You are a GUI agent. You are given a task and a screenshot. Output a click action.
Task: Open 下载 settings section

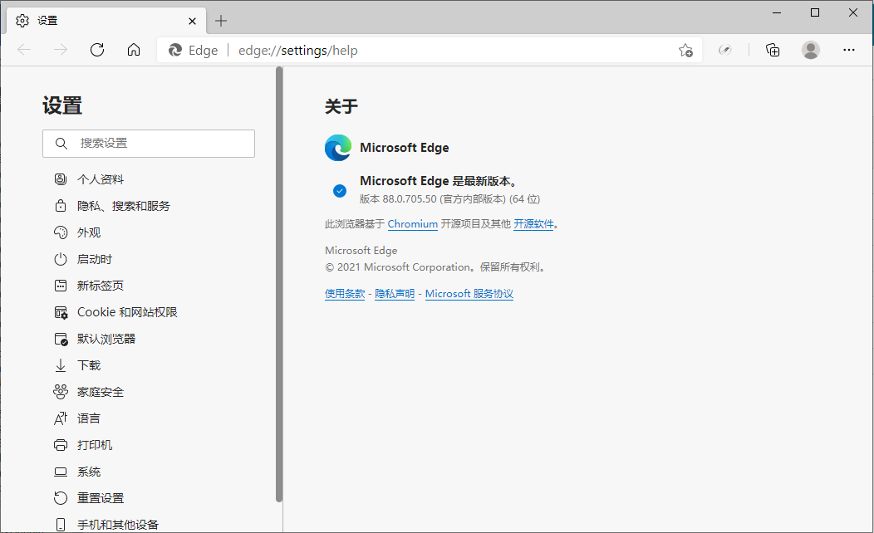point(89,365)
